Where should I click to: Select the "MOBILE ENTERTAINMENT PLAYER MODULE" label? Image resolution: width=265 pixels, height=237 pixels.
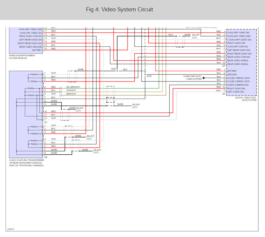(x=22, y=57)
